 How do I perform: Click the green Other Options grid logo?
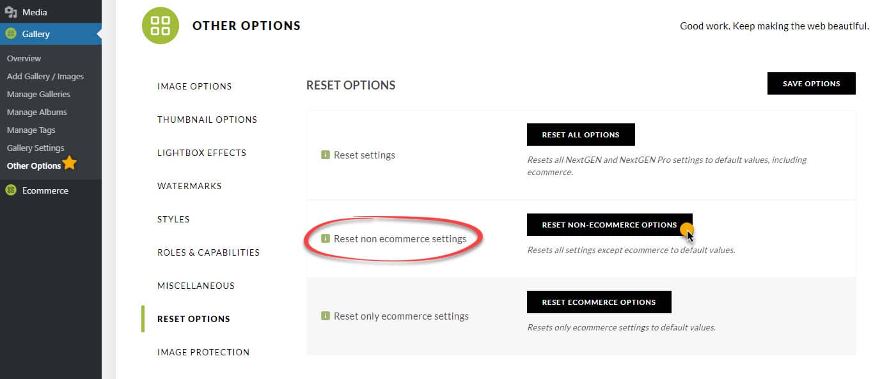(160, 26)
